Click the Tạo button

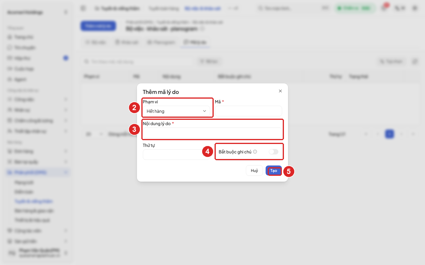274,171
